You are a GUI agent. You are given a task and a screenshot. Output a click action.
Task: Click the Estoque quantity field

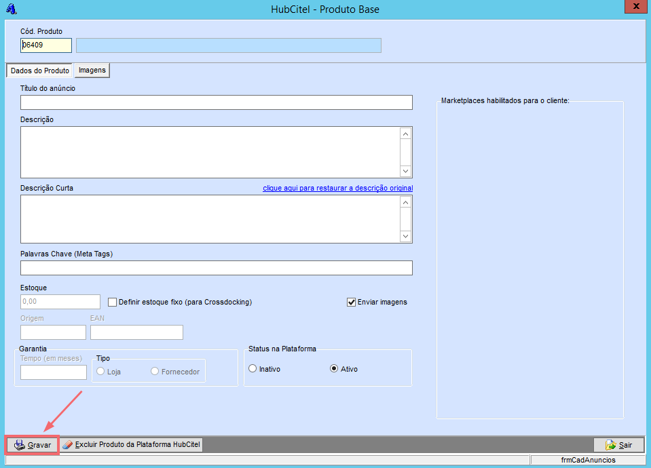point(60,302)
